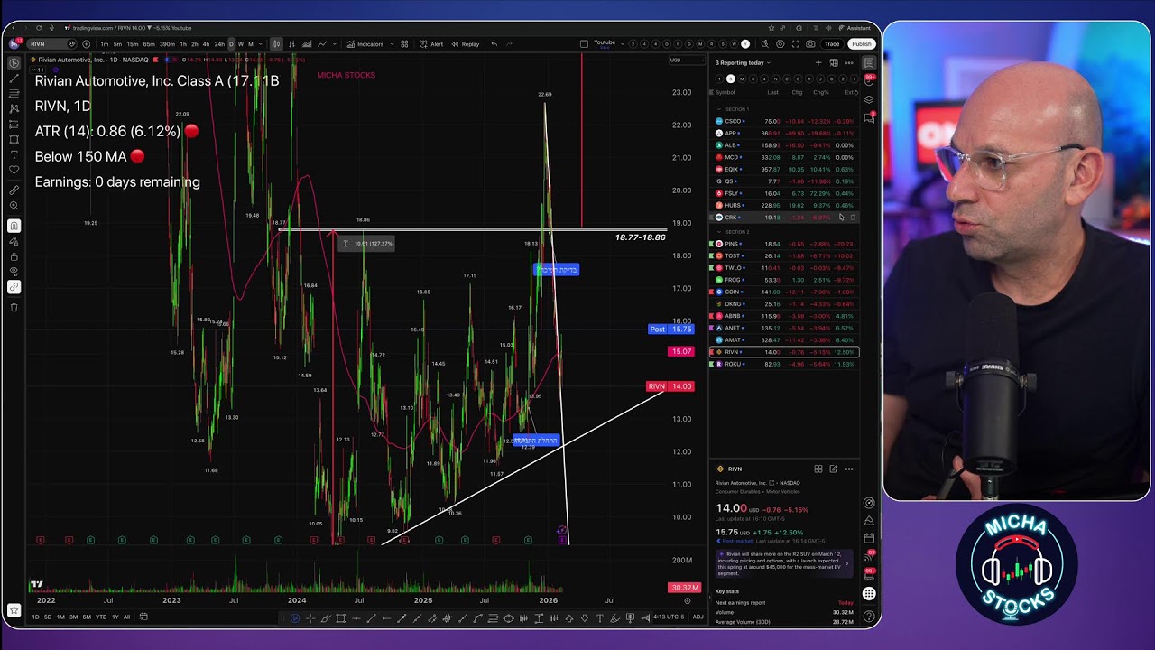
Task: Open the '3 Reporting today' watchlist dropdown
Action: pyautogui.click(x=743, y=63)
